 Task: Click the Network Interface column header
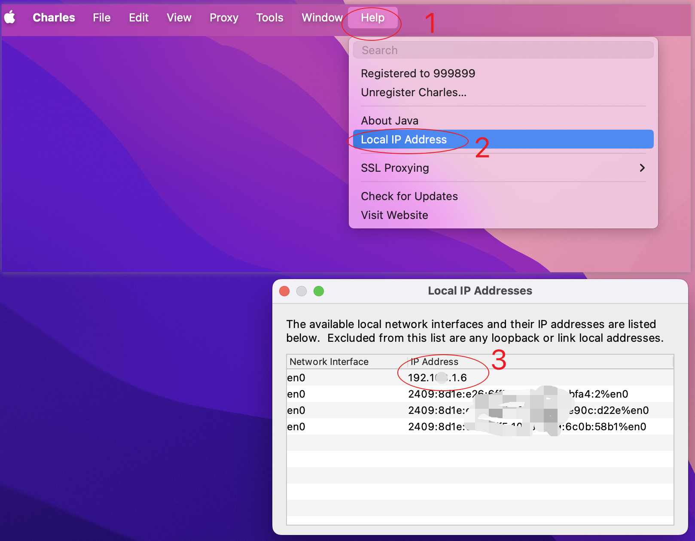click(x=347, y=362)
